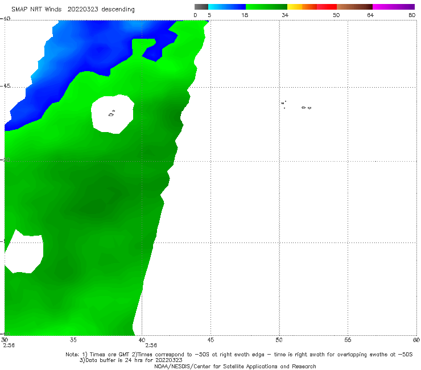Image resolution: width=421 pixels, height=370 pixels.
Task: Pick the gray segment of the wind colorbar
Action: coord(201,7)
